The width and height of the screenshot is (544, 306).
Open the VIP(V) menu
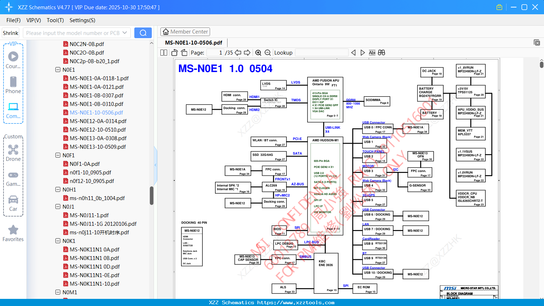point(34,20)
